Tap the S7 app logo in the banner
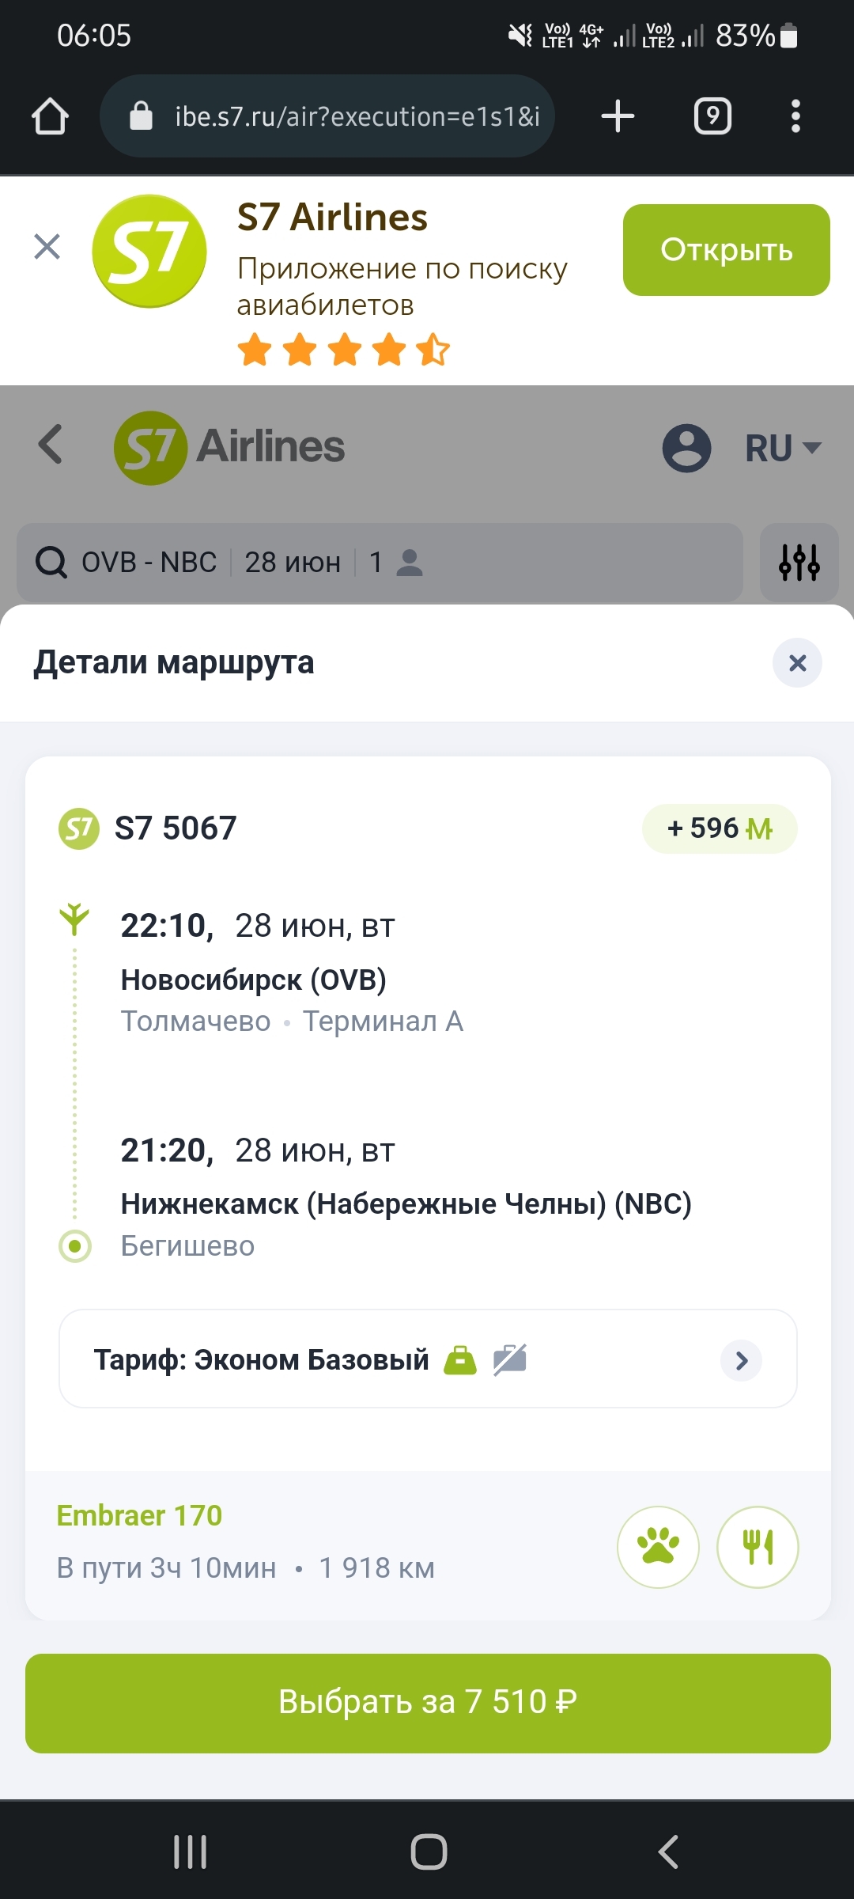The image size is (854, 1899). [x=149, y=252]
